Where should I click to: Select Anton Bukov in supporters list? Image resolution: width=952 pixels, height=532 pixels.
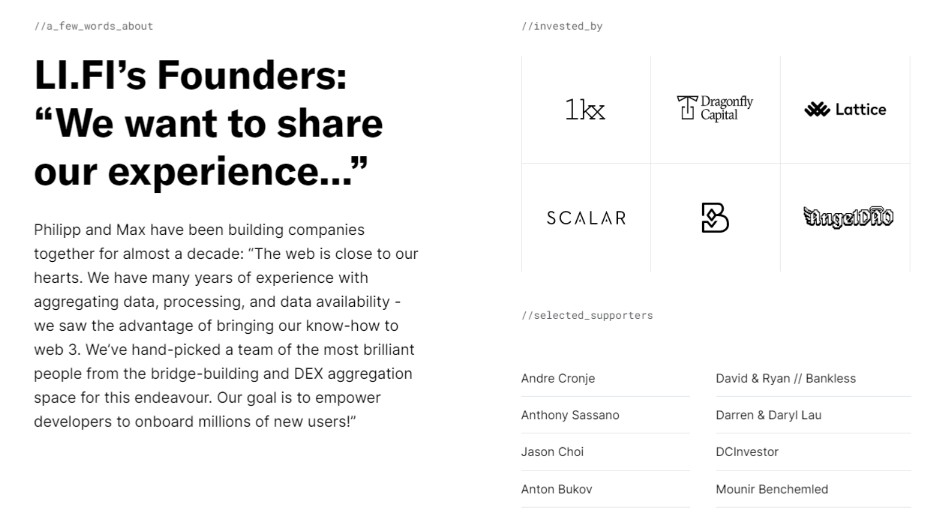pyautogui.click(x=556, y=490)
